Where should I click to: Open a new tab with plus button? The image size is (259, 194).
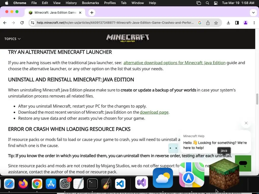coord(92,13)
